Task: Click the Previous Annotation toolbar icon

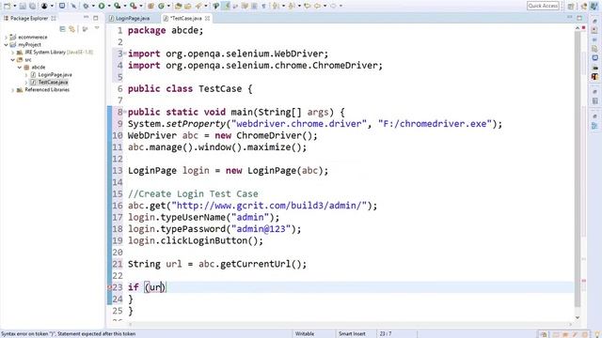Action: [291, 6]
